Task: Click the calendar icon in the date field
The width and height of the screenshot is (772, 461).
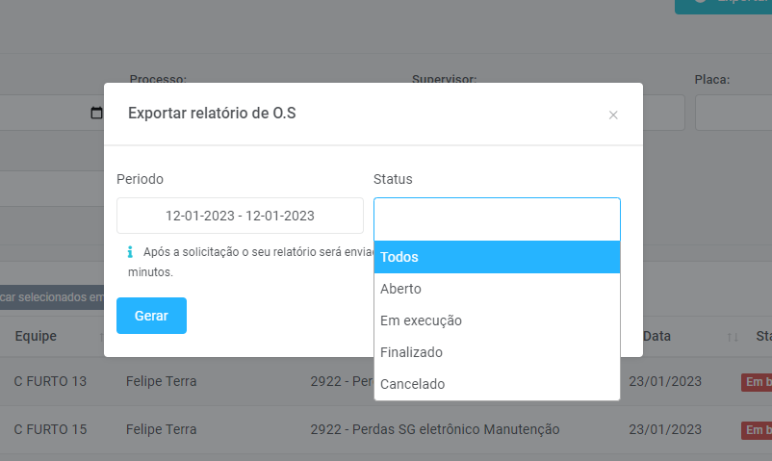Action: [x=96, y=113]
